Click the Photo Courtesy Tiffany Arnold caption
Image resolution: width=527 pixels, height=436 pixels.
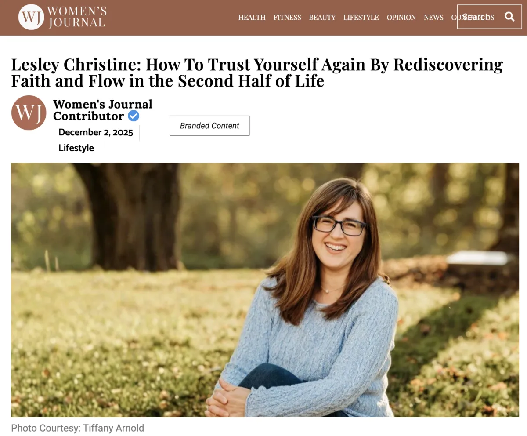78,428
